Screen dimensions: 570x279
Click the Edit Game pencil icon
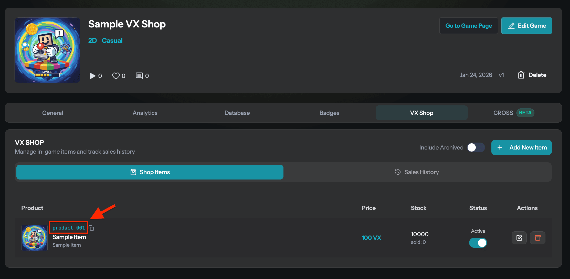tap(511, 26)
